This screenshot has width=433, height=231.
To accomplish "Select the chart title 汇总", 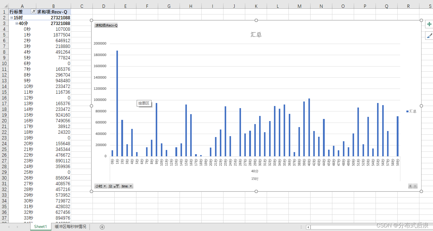I will point(256,35).
